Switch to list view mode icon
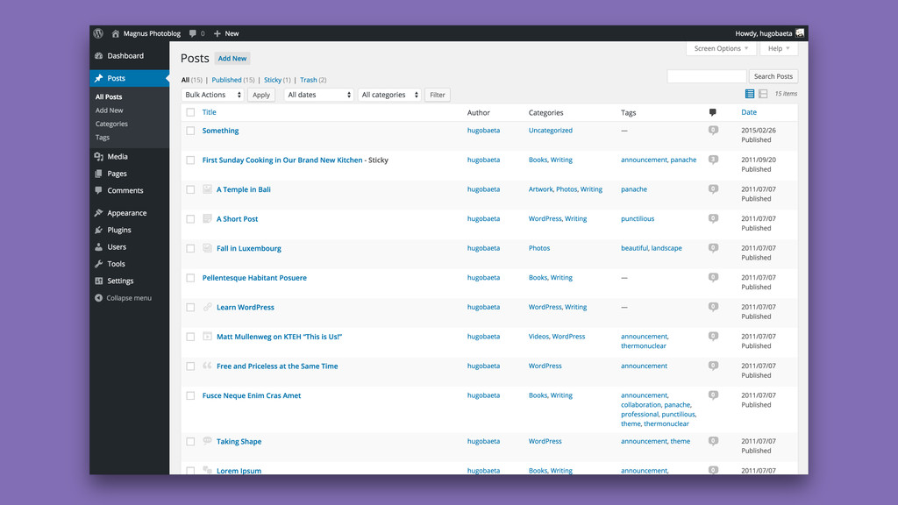Image resolution: width=898 pixels, height=505 pixels. (749, 93)
